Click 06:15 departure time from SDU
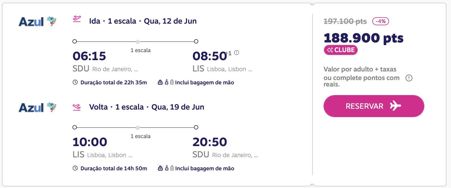451x188 pixels. pos(89,56)
